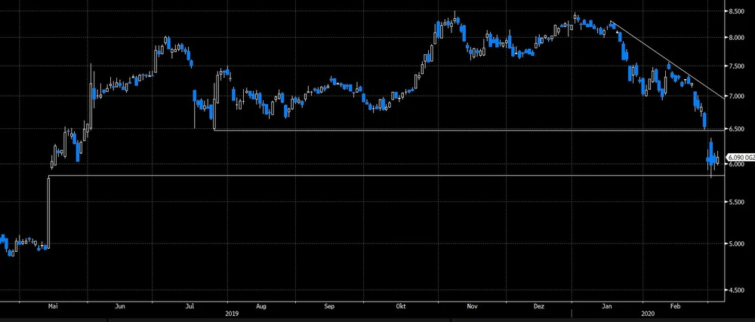Click the 2020 year label
Screen dimensions: 755x322
click(648, 314)
